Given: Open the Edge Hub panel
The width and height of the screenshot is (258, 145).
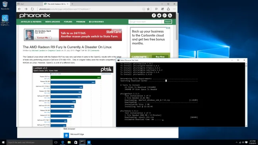Looking at the screenshot, I should click(156, 9).
